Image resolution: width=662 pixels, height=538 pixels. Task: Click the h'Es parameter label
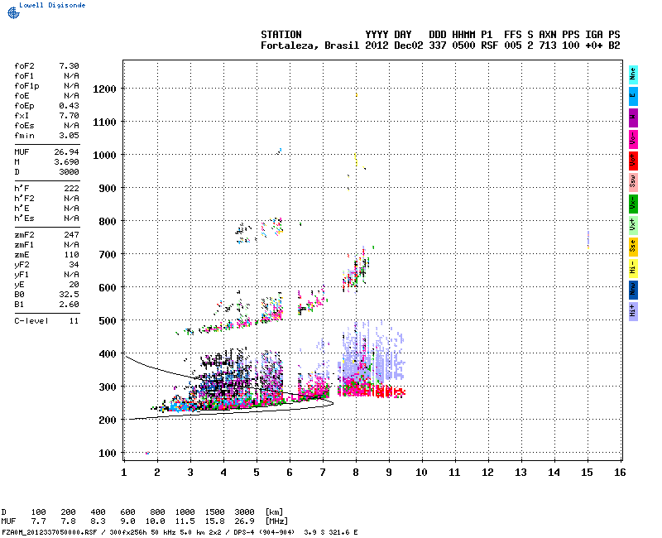[24, 219]
